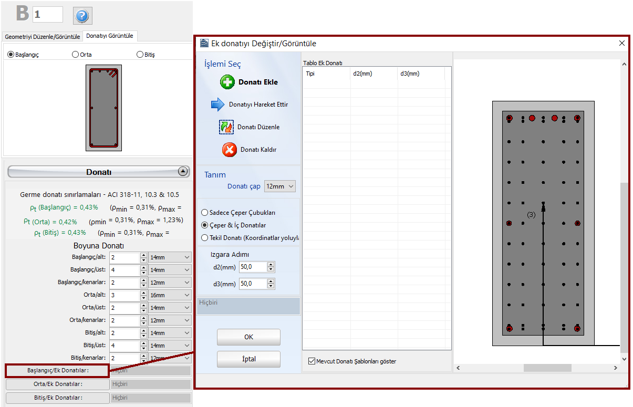Open Başlangıç/alt 14mm diameter dropdown

click(170, 257)
